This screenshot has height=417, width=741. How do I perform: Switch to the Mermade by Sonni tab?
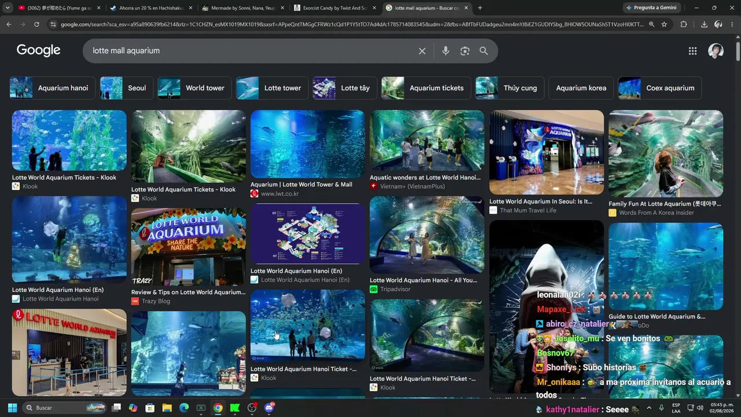pyautogui.click(x=243, y=8)
